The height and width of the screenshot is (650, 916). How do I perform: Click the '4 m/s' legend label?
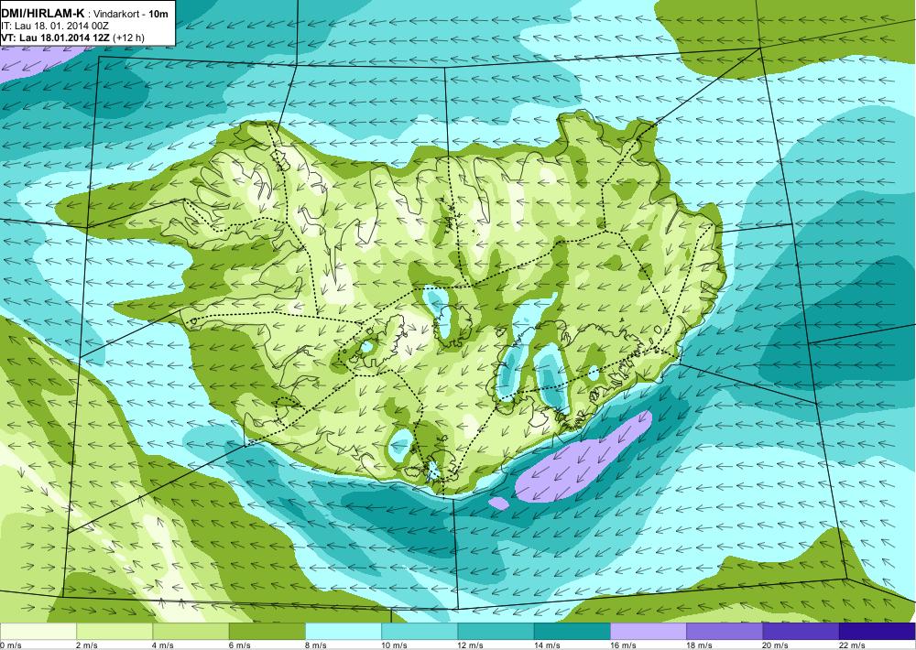coord(163,645)
